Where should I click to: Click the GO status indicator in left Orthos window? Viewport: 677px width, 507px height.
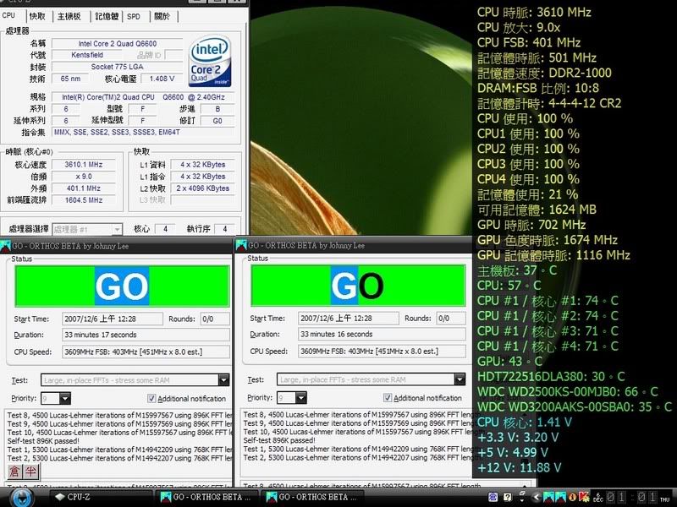coord(122,286)
